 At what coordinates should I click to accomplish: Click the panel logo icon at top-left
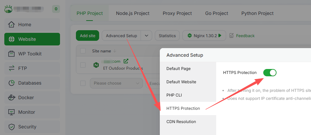coord(9,9)
